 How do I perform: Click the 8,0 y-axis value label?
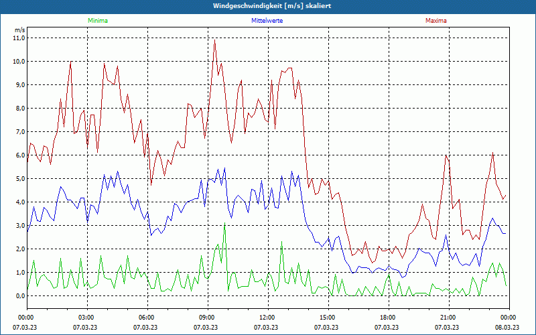tap(19, 109)
